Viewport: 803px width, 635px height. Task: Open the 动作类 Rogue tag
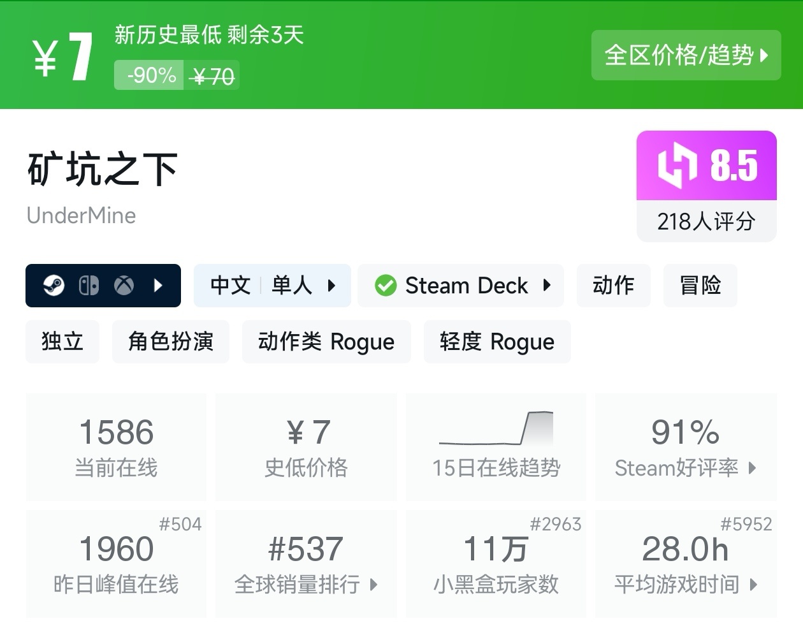[x=326, y=342]
